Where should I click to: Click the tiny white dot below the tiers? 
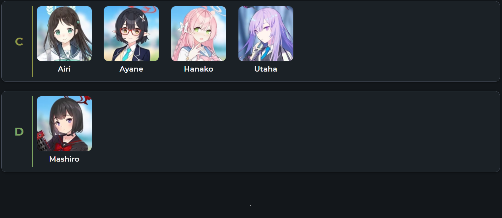tap(251, 206)
